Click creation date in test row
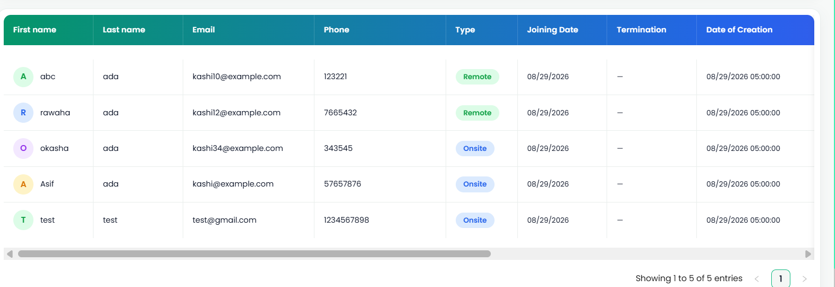The width and height of the screenshot is (835, 287). click(743, 220)
